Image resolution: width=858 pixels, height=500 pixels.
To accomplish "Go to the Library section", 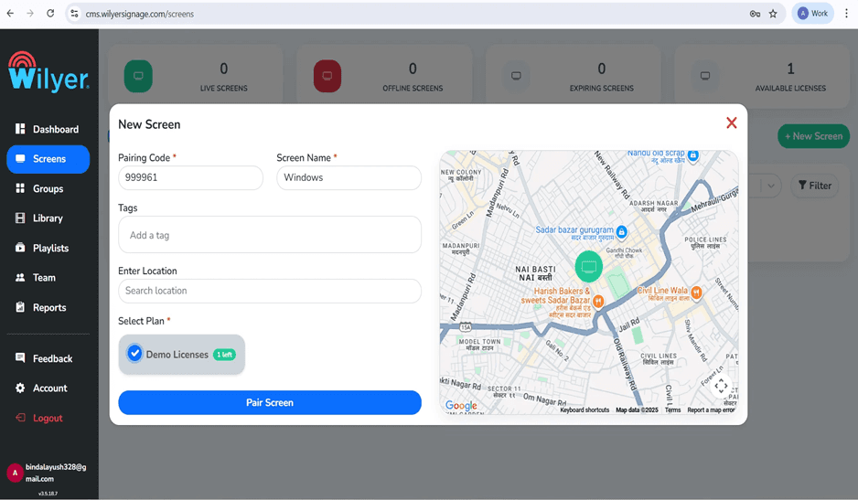I will [x=48, y=218].
